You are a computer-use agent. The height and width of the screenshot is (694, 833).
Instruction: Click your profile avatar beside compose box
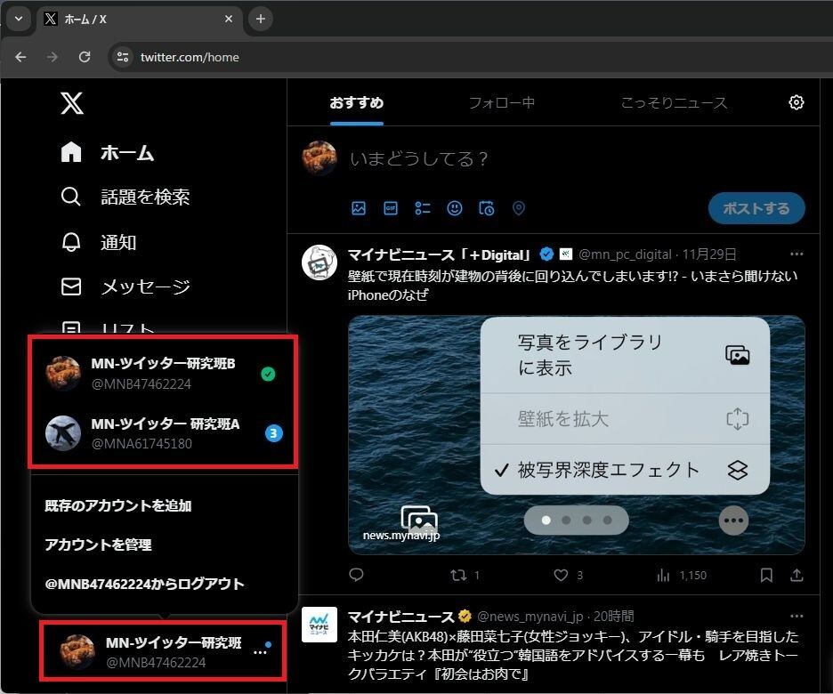[x=319, y=158]
